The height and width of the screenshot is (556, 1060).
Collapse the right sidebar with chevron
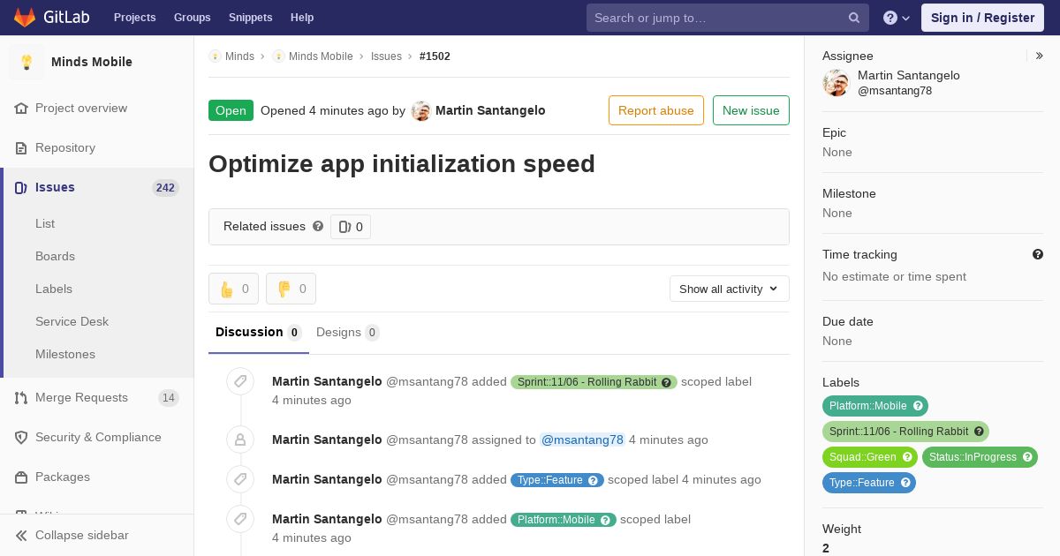pos(1039,56)
